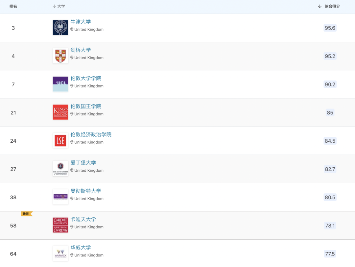Select the 82.7 score cell

[330, 169]
